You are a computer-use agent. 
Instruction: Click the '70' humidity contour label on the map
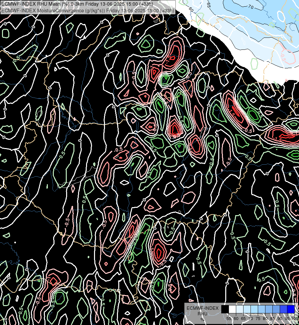251,7
